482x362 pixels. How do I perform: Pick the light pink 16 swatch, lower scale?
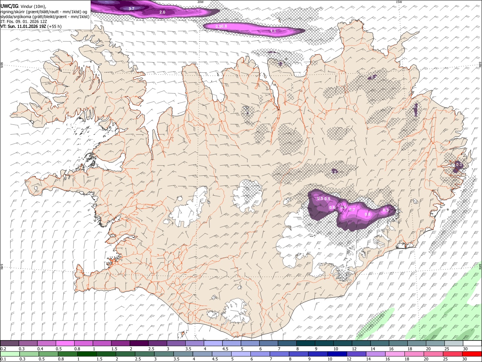pos(395,354)
